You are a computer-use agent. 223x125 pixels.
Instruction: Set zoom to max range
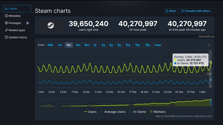click(x=158, y=45)
